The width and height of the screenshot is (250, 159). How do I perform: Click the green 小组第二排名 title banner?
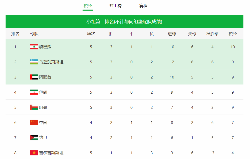pos(124,21)
